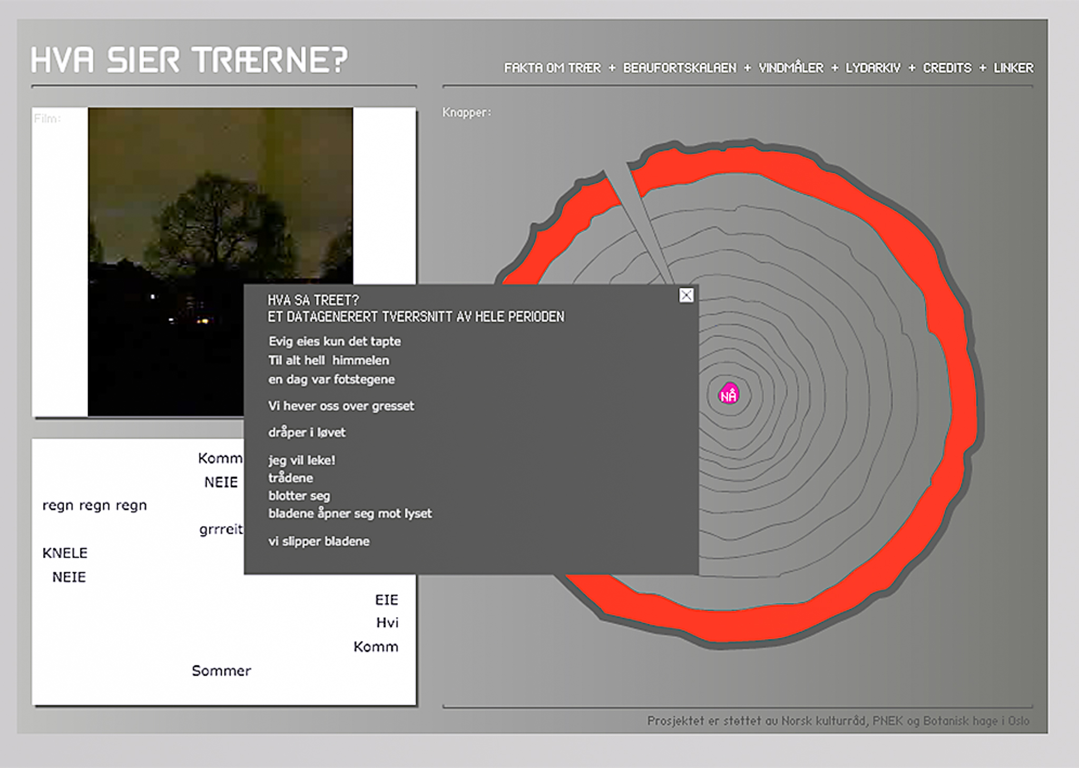The image size is (1079, 768).
Task: Open BEAUFORTSKALAEN from the top menu
Action: (679, 68)
